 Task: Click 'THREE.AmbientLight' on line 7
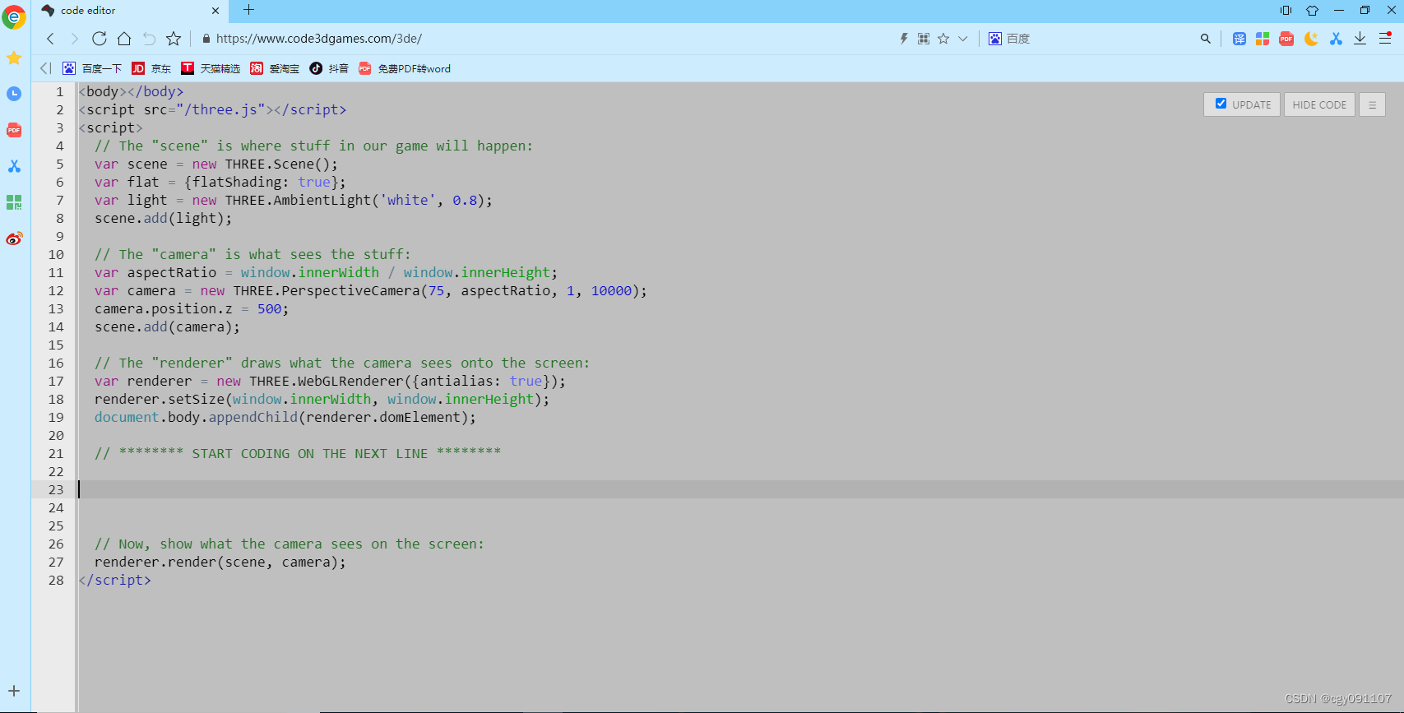point(299,200)
